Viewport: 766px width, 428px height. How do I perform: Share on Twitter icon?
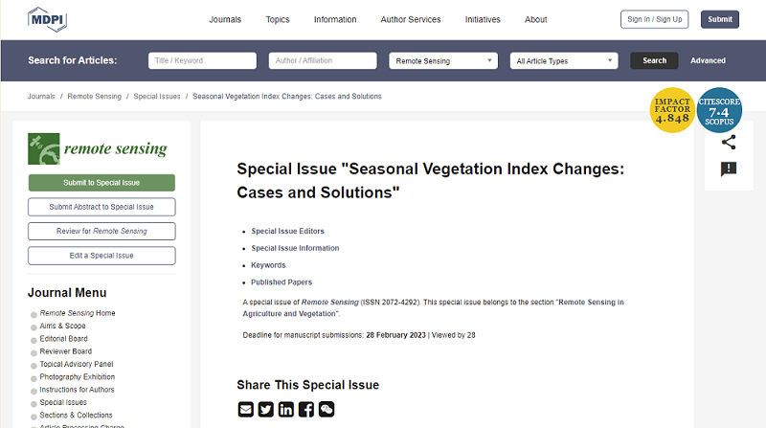point(266,410)
